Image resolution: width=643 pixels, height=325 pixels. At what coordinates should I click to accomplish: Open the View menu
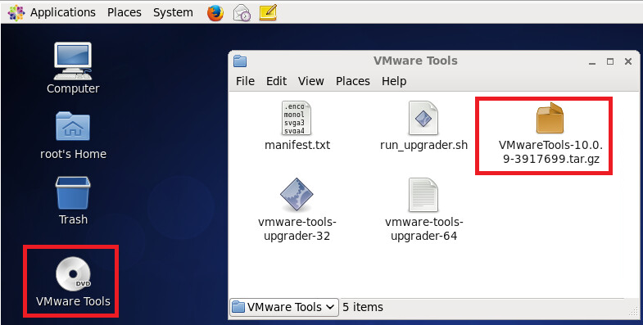(310, 81)
